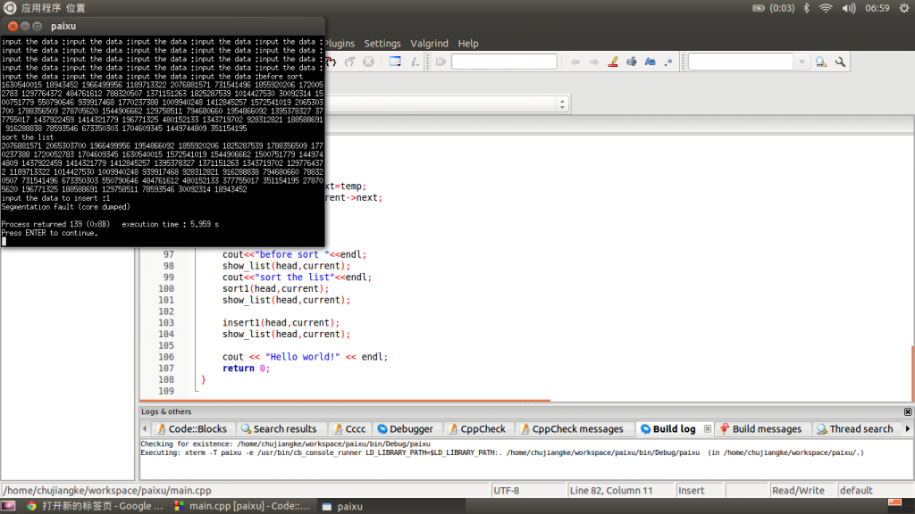Toggle the Selected Text search option icon
The image size is (915, 514).
(632, 62)
